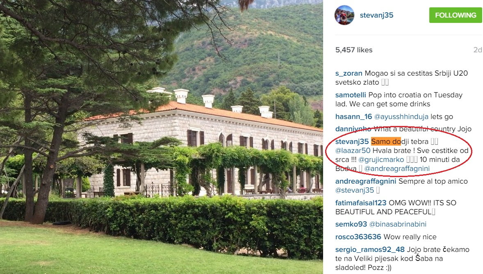
Task: Open the @laazar50 mention
Action: coord(353,150)
